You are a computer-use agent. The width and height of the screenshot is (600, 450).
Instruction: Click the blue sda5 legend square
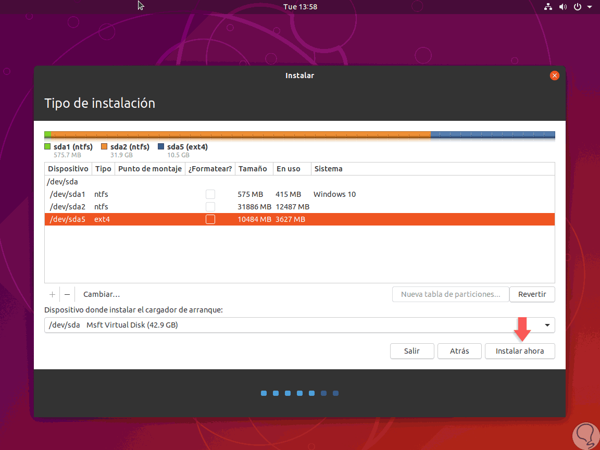point(161,146)
